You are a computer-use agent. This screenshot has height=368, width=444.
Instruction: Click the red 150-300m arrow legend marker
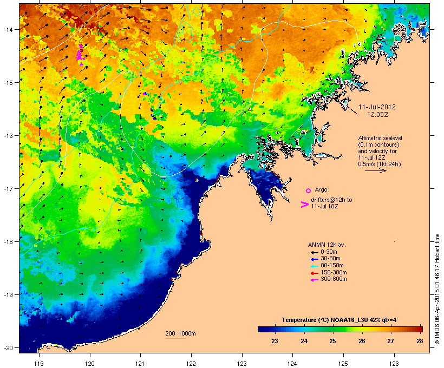tap(314, 273)
